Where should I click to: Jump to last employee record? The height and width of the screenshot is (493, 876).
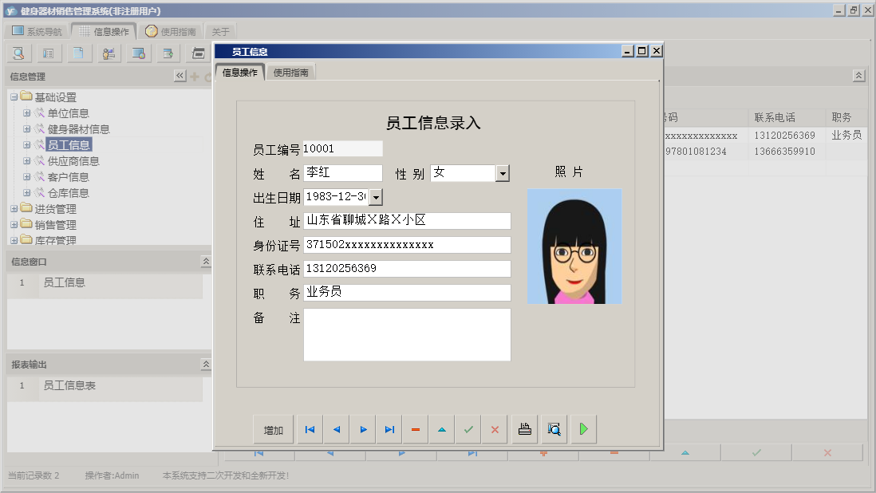[x=389, y=429]
